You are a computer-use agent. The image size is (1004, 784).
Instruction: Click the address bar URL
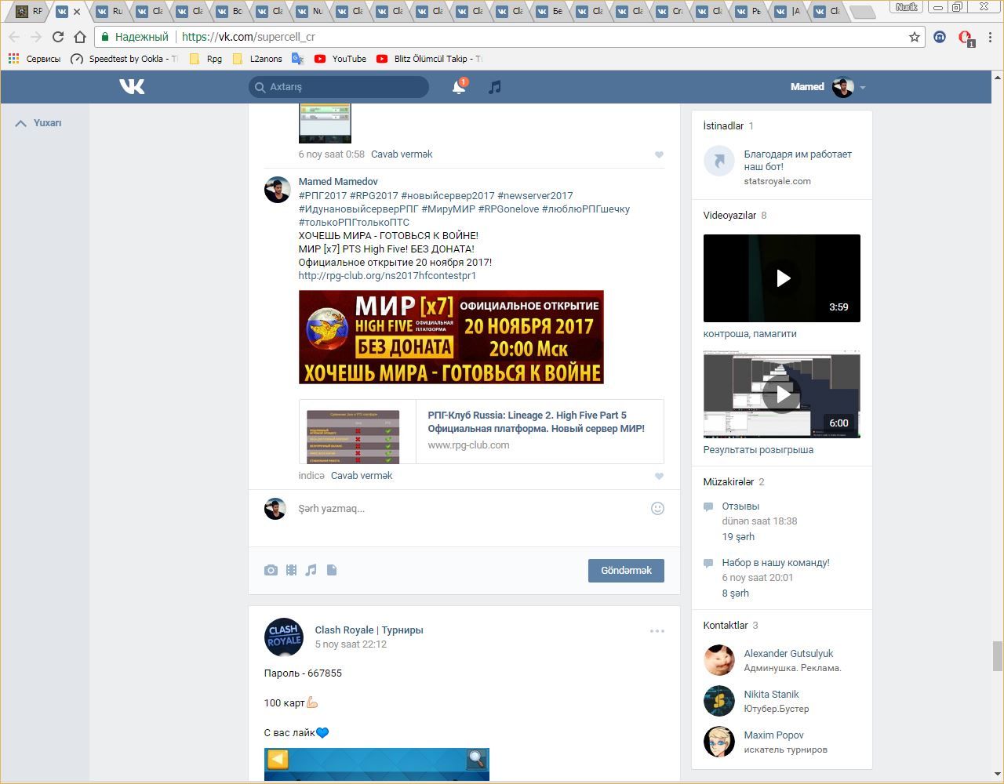249,37
